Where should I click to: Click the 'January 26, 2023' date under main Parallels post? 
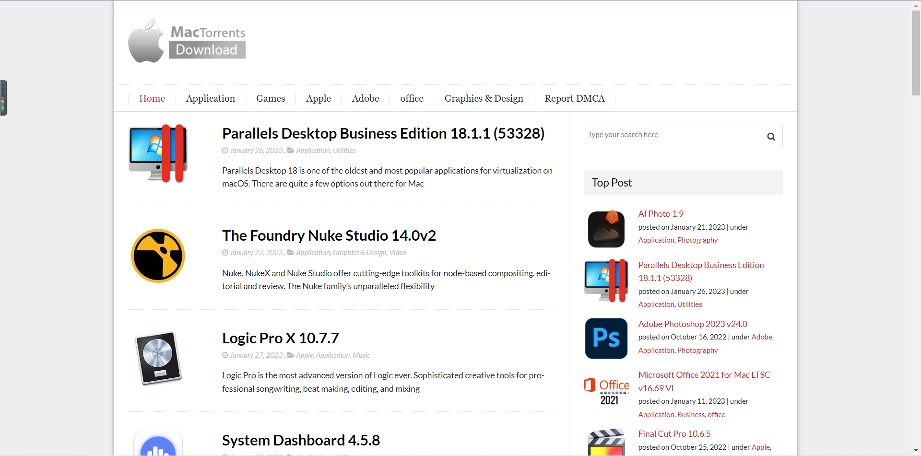tap(256, 151)
